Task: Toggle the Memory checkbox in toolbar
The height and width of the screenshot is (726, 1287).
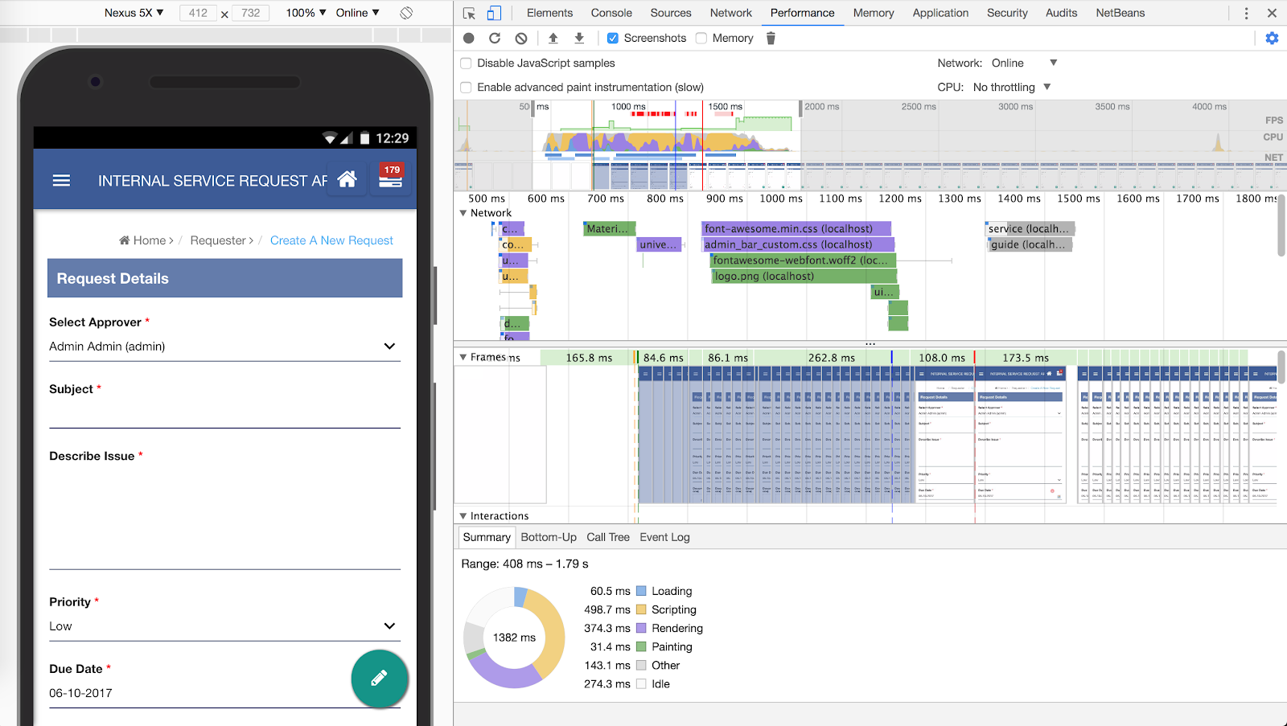Action: point(701,38)
